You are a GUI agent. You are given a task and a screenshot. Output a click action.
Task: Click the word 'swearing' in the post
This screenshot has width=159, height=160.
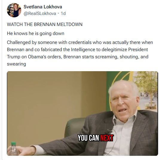[16, 64]
